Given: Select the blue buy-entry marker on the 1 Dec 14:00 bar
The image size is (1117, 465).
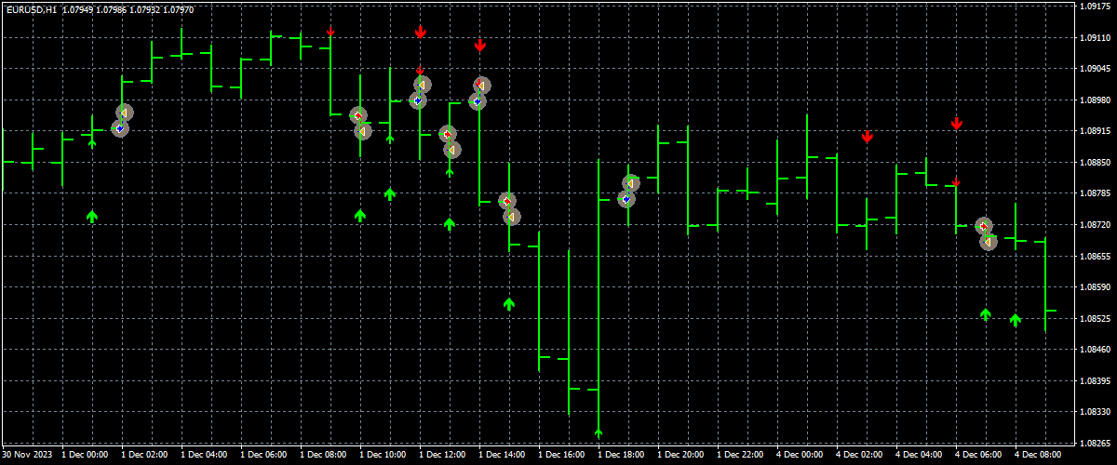Looking at the screenshot, I should tap(478, 101).
